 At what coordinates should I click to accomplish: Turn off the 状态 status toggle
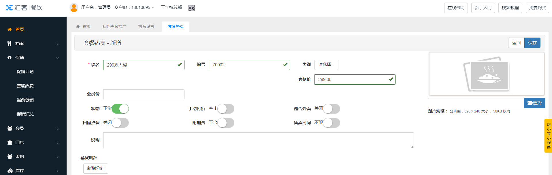point(120,109)
